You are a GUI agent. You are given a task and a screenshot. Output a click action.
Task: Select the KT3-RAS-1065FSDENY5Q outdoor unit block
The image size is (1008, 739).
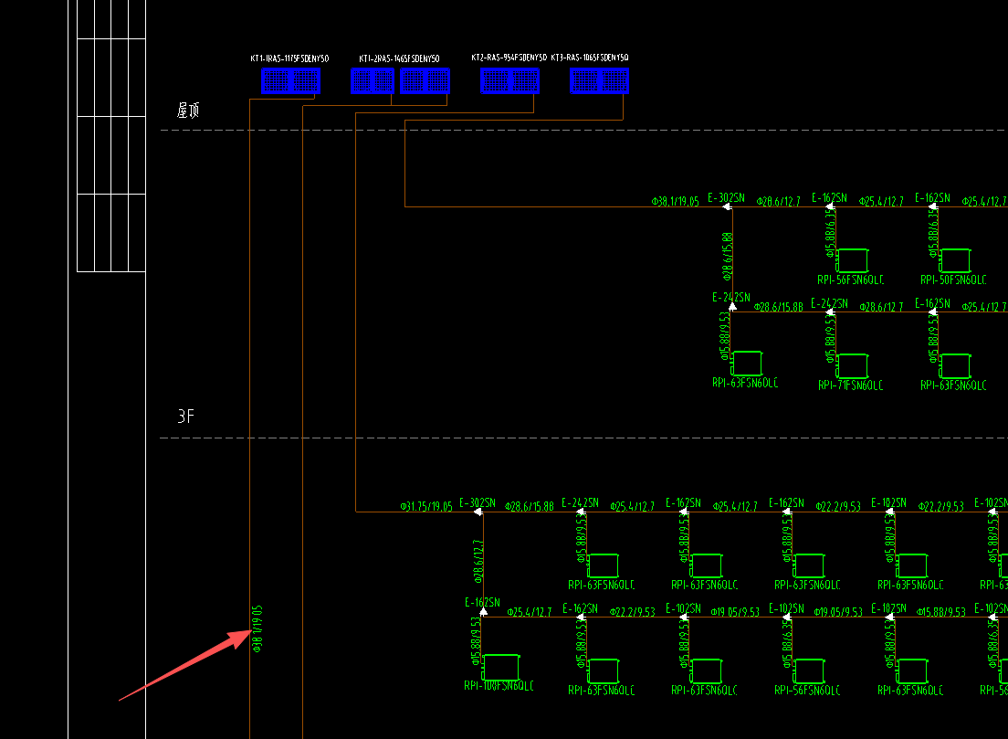pos(599,81)
